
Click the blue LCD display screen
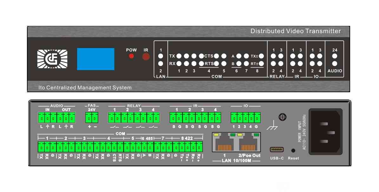[95, 59]
